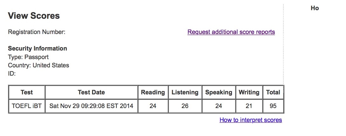Select the Country: United States line
The image size is (346, 136).
click(x=38, y=65)
